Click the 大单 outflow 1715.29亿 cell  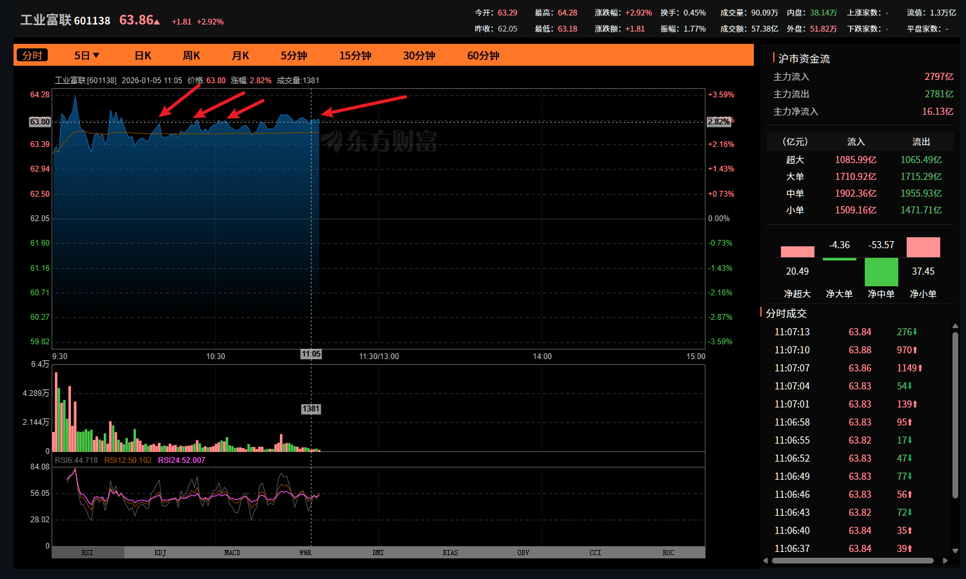click(921, 177)
